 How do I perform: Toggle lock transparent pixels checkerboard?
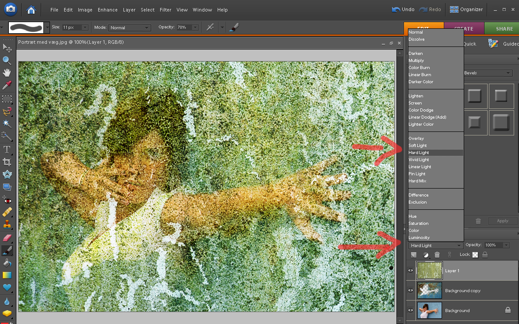point(475,255)
